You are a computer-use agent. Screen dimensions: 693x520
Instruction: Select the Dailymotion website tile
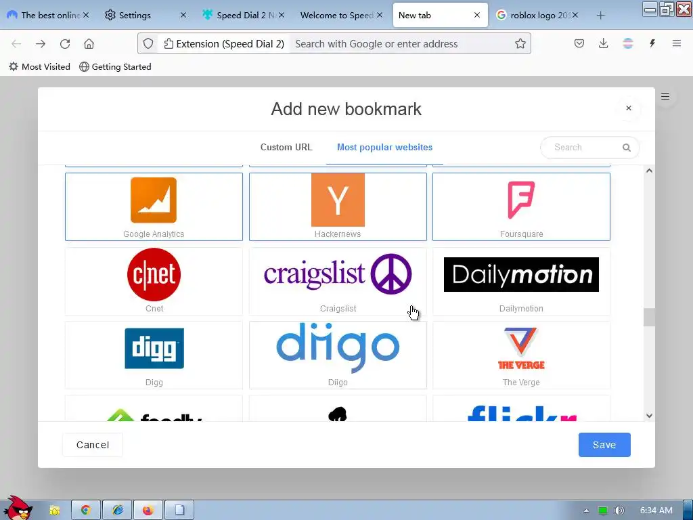click(x=521, y=281)
